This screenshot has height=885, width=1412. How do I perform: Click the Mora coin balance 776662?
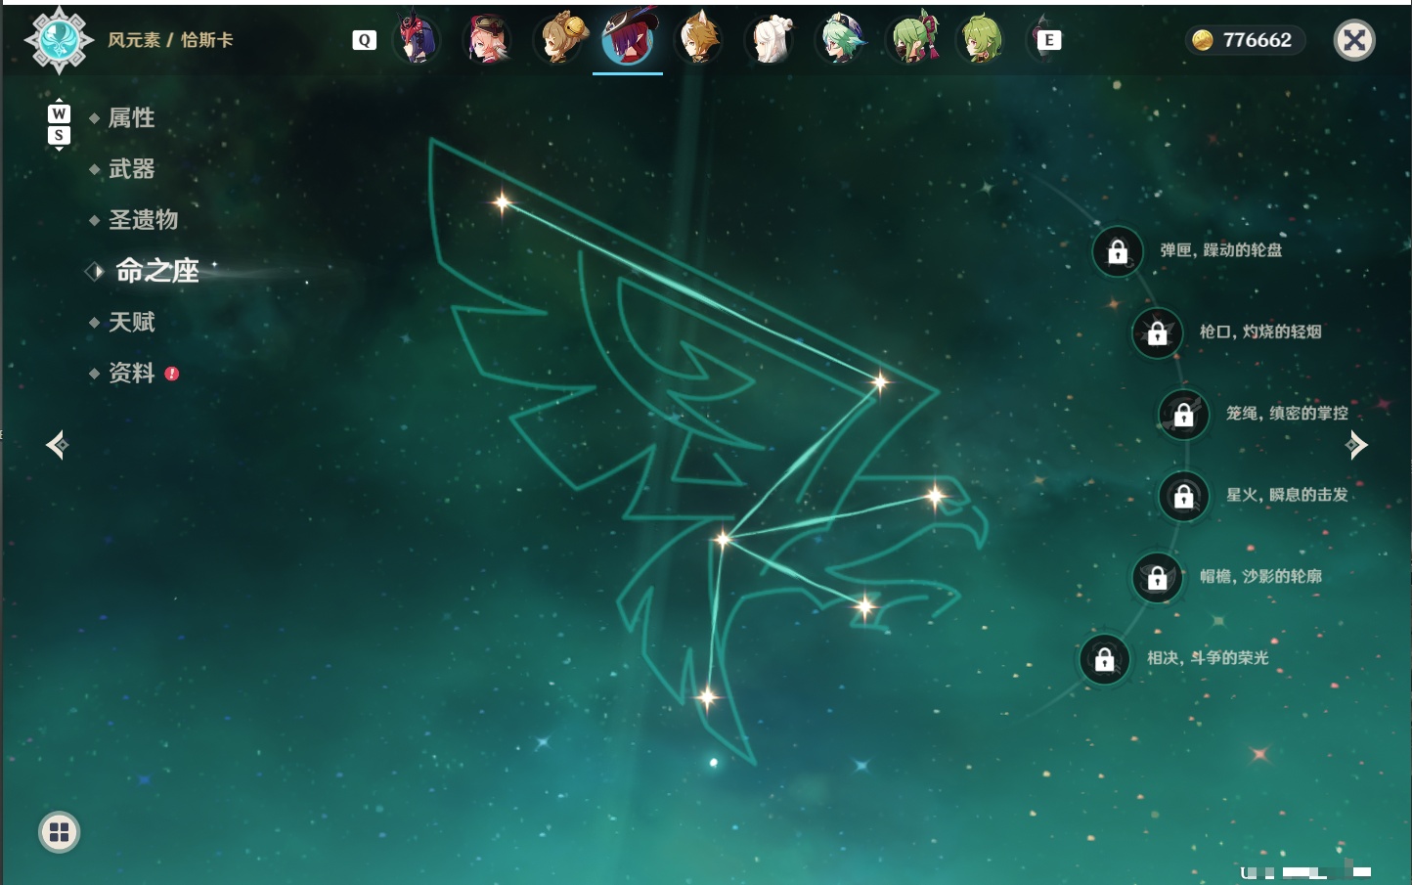1244,40
